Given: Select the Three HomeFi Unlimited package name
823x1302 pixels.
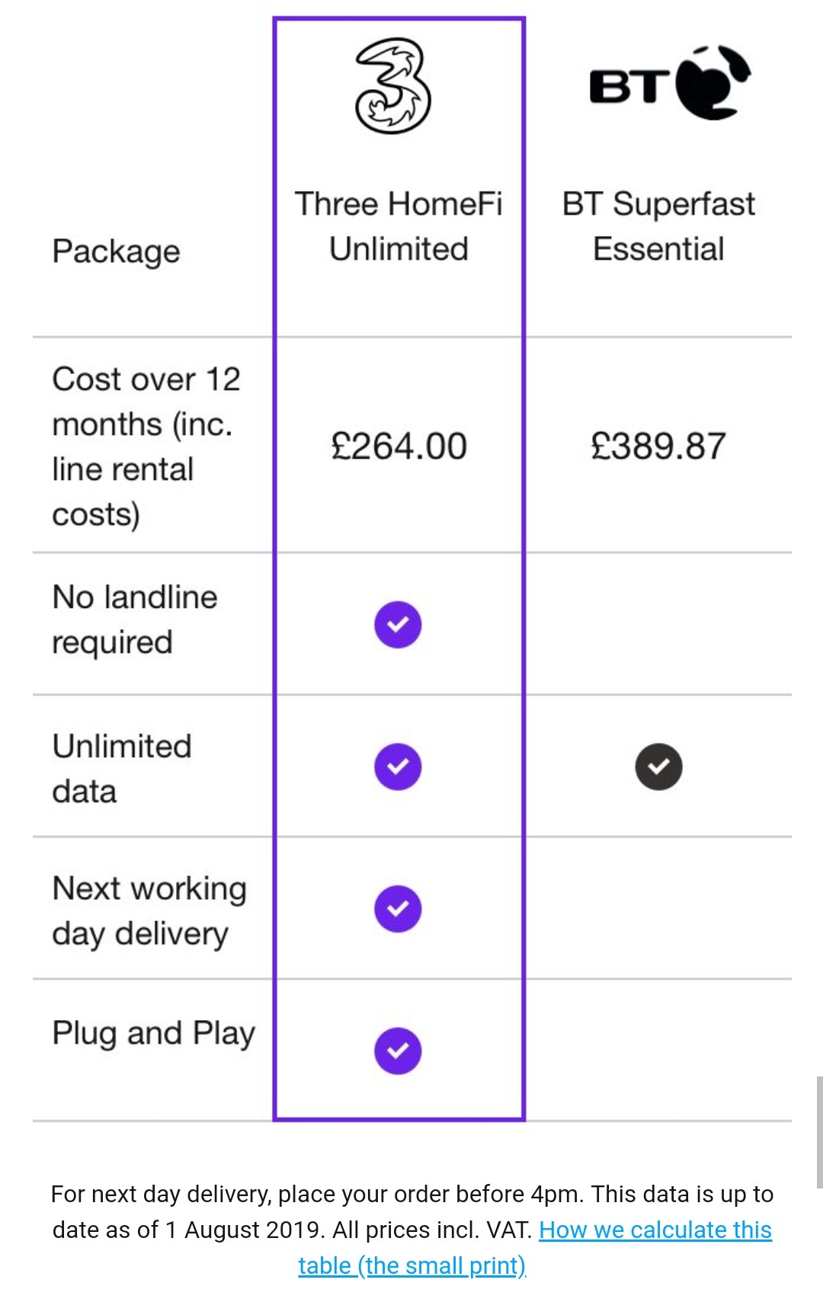Looking at the screenshot, I should [x=399, y=226].
